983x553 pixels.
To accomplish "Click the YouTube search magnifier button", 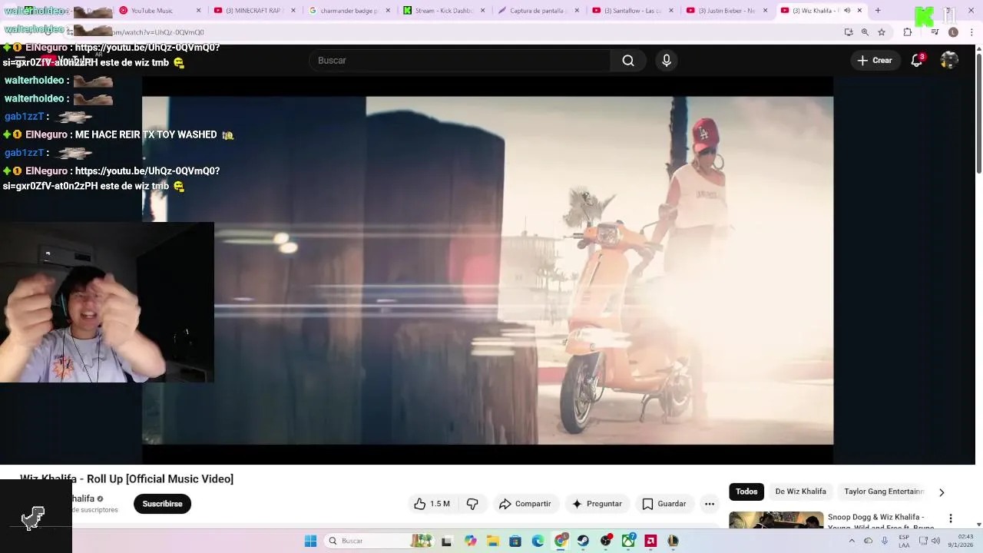I will pyautogui.click(x=628, y=61).
